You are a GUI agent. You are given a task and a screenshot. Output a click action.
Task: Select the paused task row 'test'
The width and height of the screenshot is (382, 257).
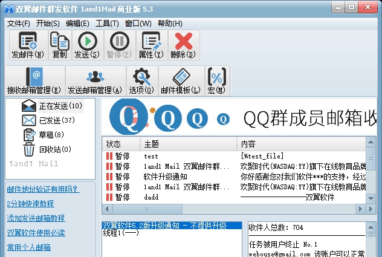[x=234, y=156]
